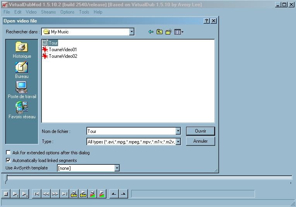Click the dialog help question button
Image resolution: width=296 pixels, height=207 pixels.
click(207, 21)
